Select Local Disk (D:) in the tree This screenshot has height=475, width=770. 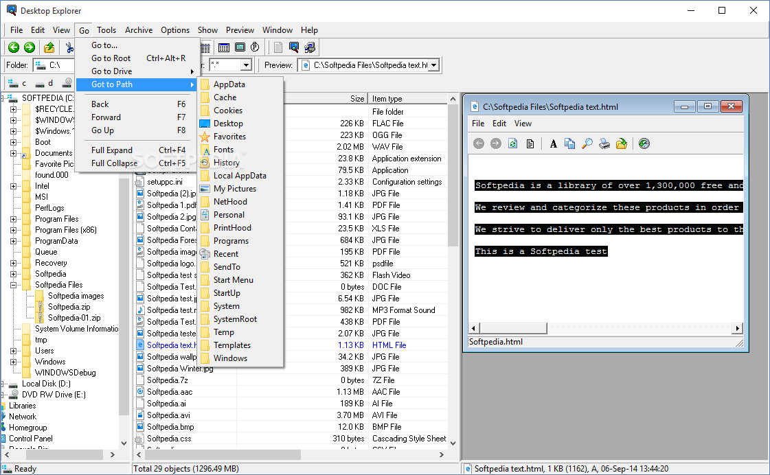(46, 384)
